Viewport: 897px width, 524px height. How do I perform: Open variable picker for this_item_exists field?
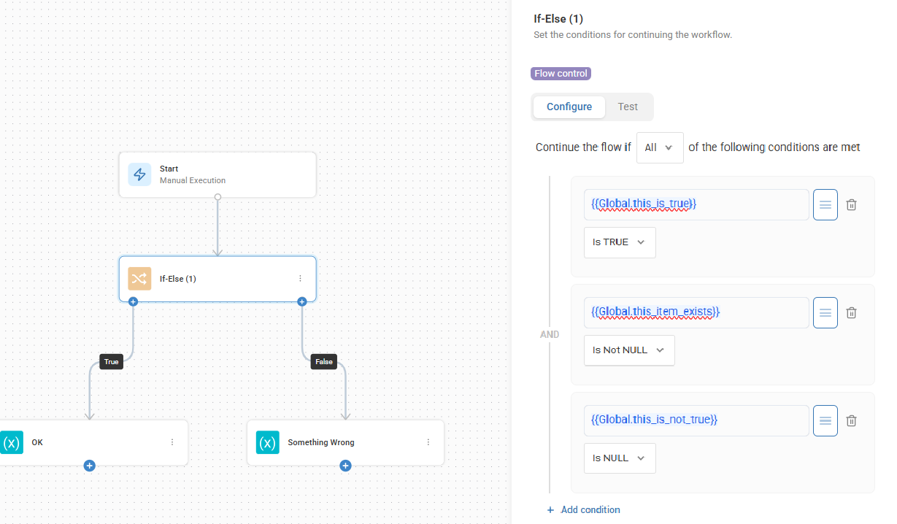tap(825, 313)
